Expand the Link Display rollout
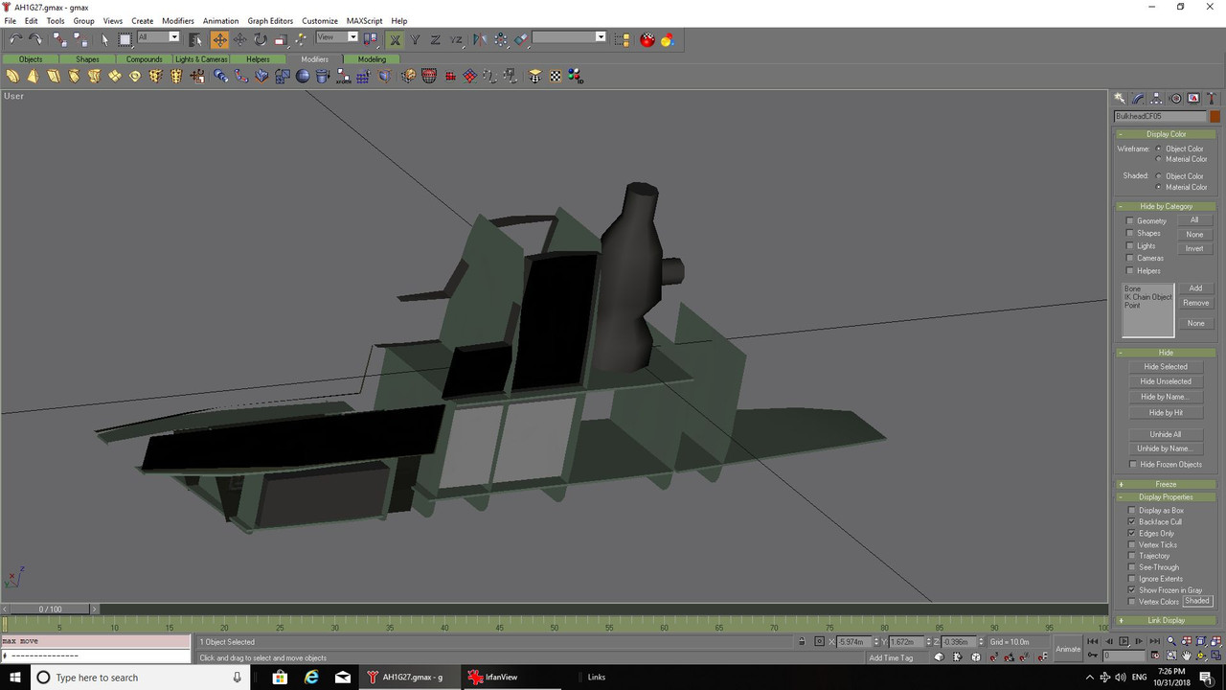Viewport: 1226px width, 690px height. 1166,620
